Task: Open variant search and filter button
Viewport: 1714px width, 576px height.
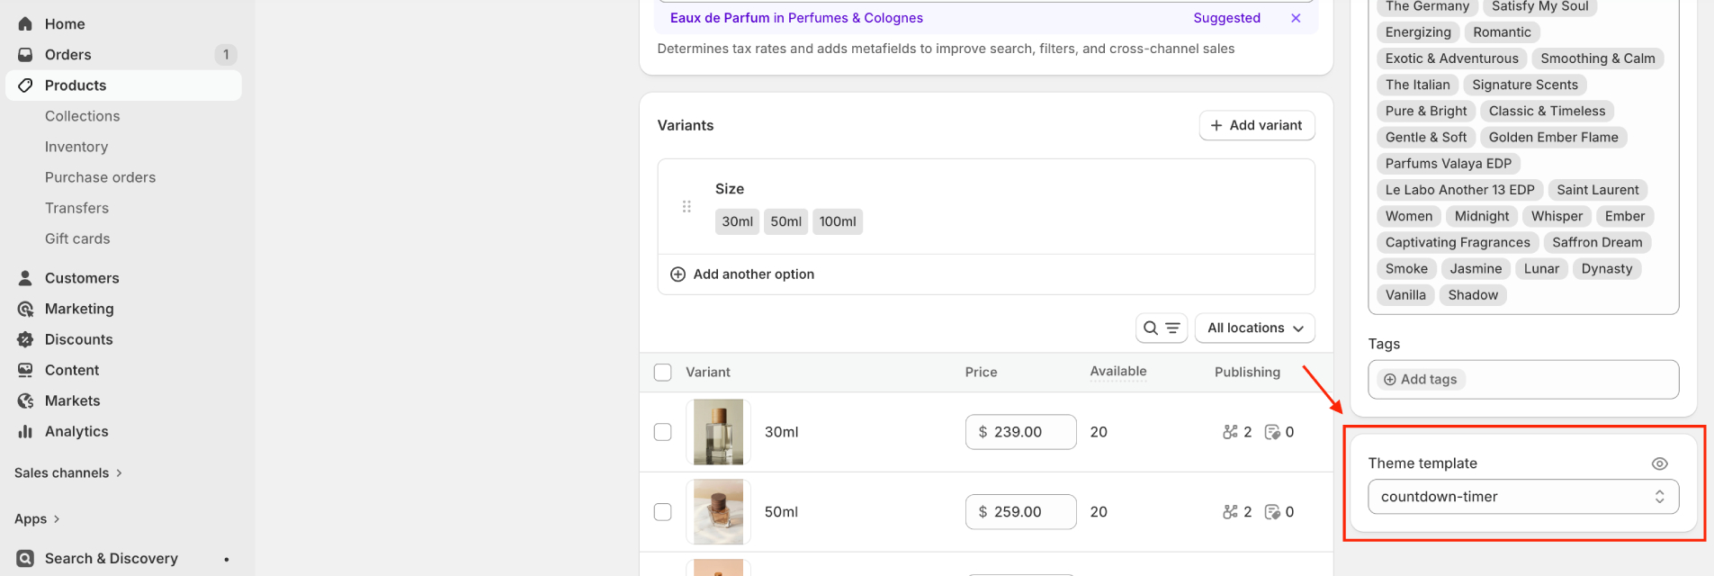Action: pyautogui.click(x=1162, y=328)
